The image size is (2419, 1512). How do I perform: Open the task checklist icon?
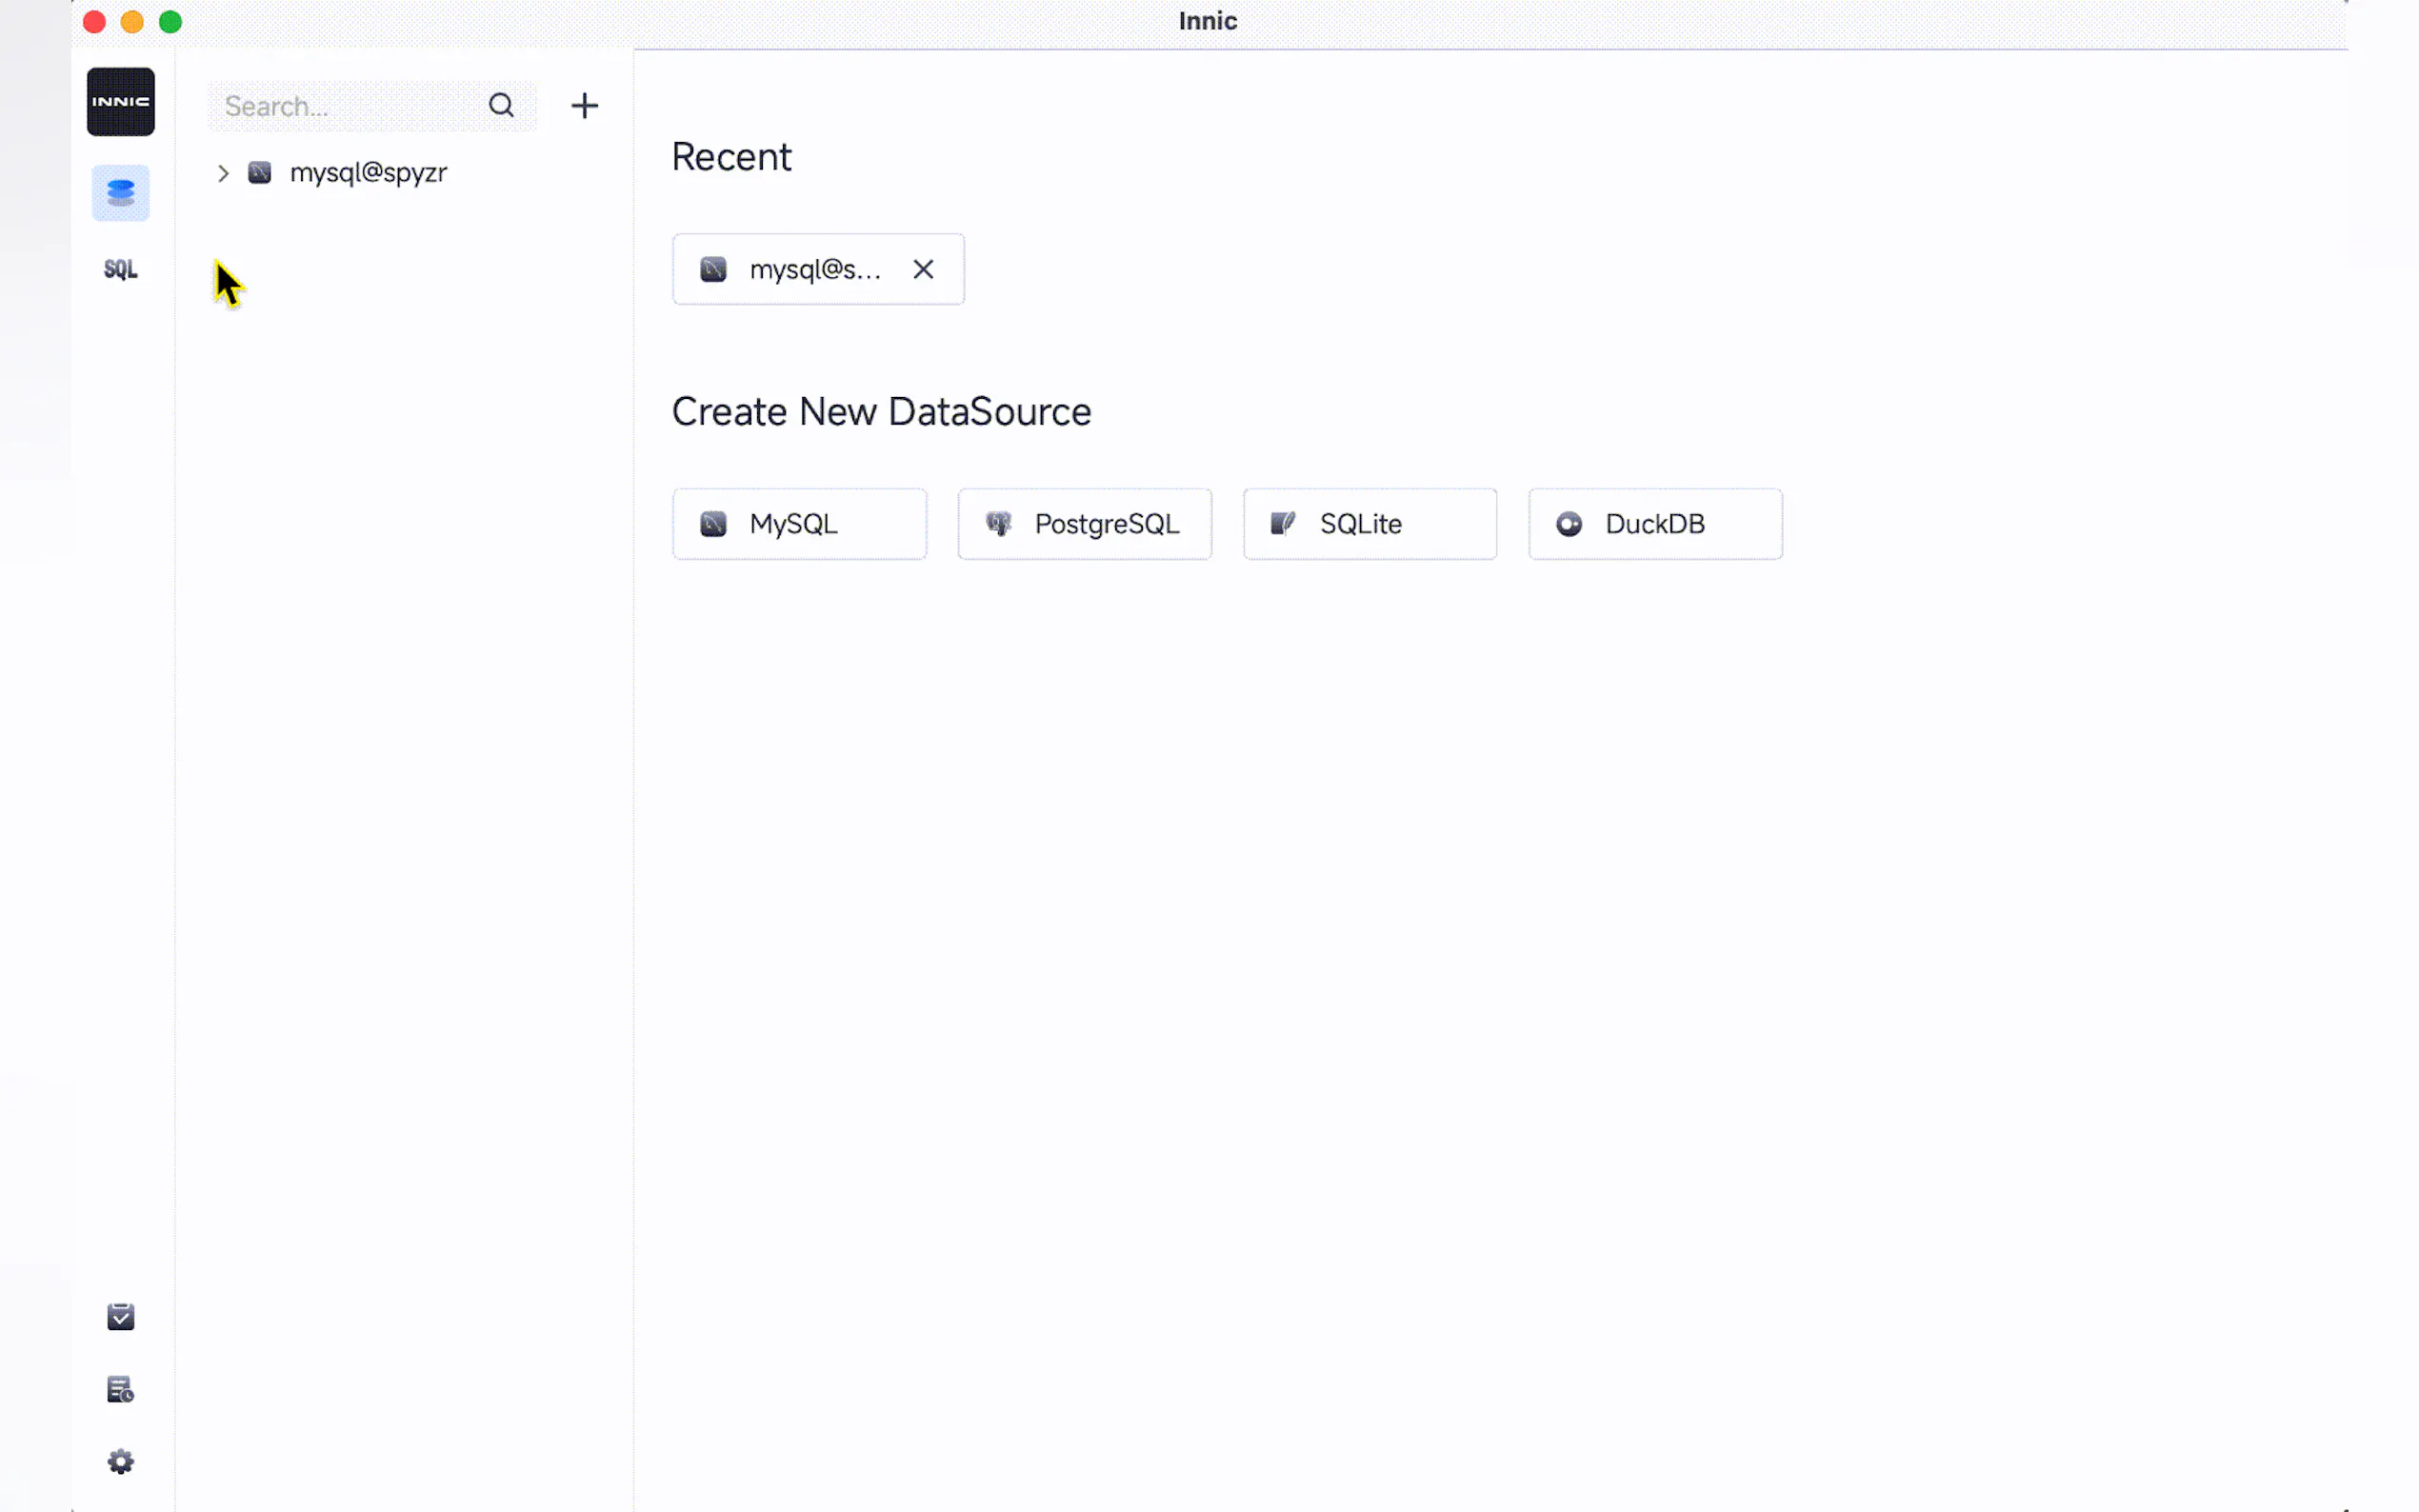point(120,1317)
